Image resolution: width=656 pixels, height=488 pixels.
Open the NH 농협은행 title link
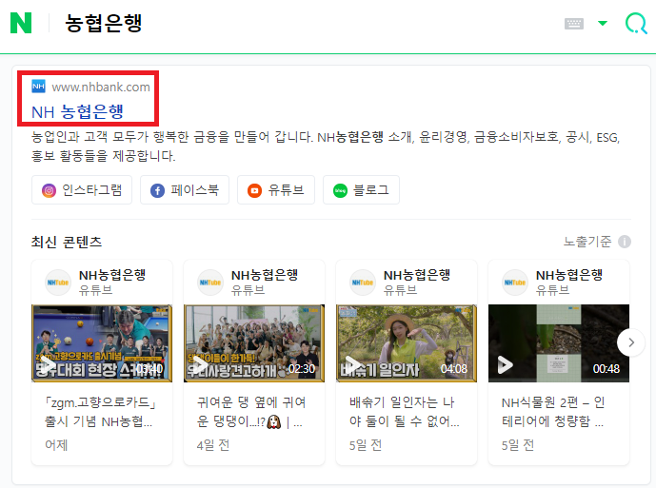coord(77,111)
